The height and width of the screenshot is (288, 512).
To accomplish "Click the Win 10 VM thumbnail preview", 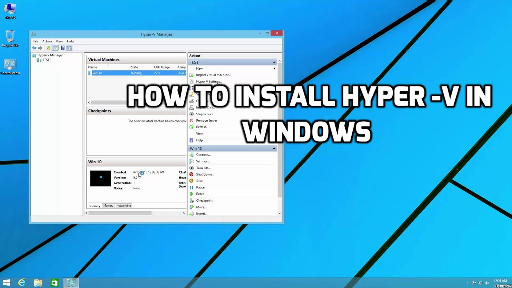I will click(x=100, y=178).
